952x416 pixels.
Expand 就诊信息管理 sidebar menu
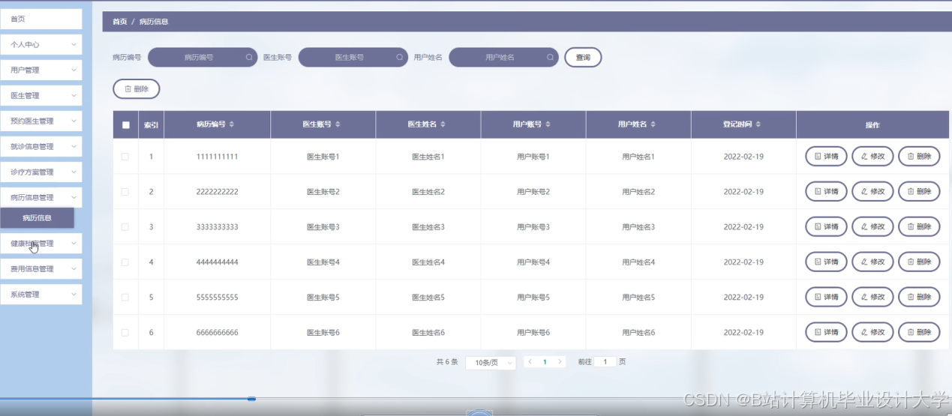click(41, 146)
